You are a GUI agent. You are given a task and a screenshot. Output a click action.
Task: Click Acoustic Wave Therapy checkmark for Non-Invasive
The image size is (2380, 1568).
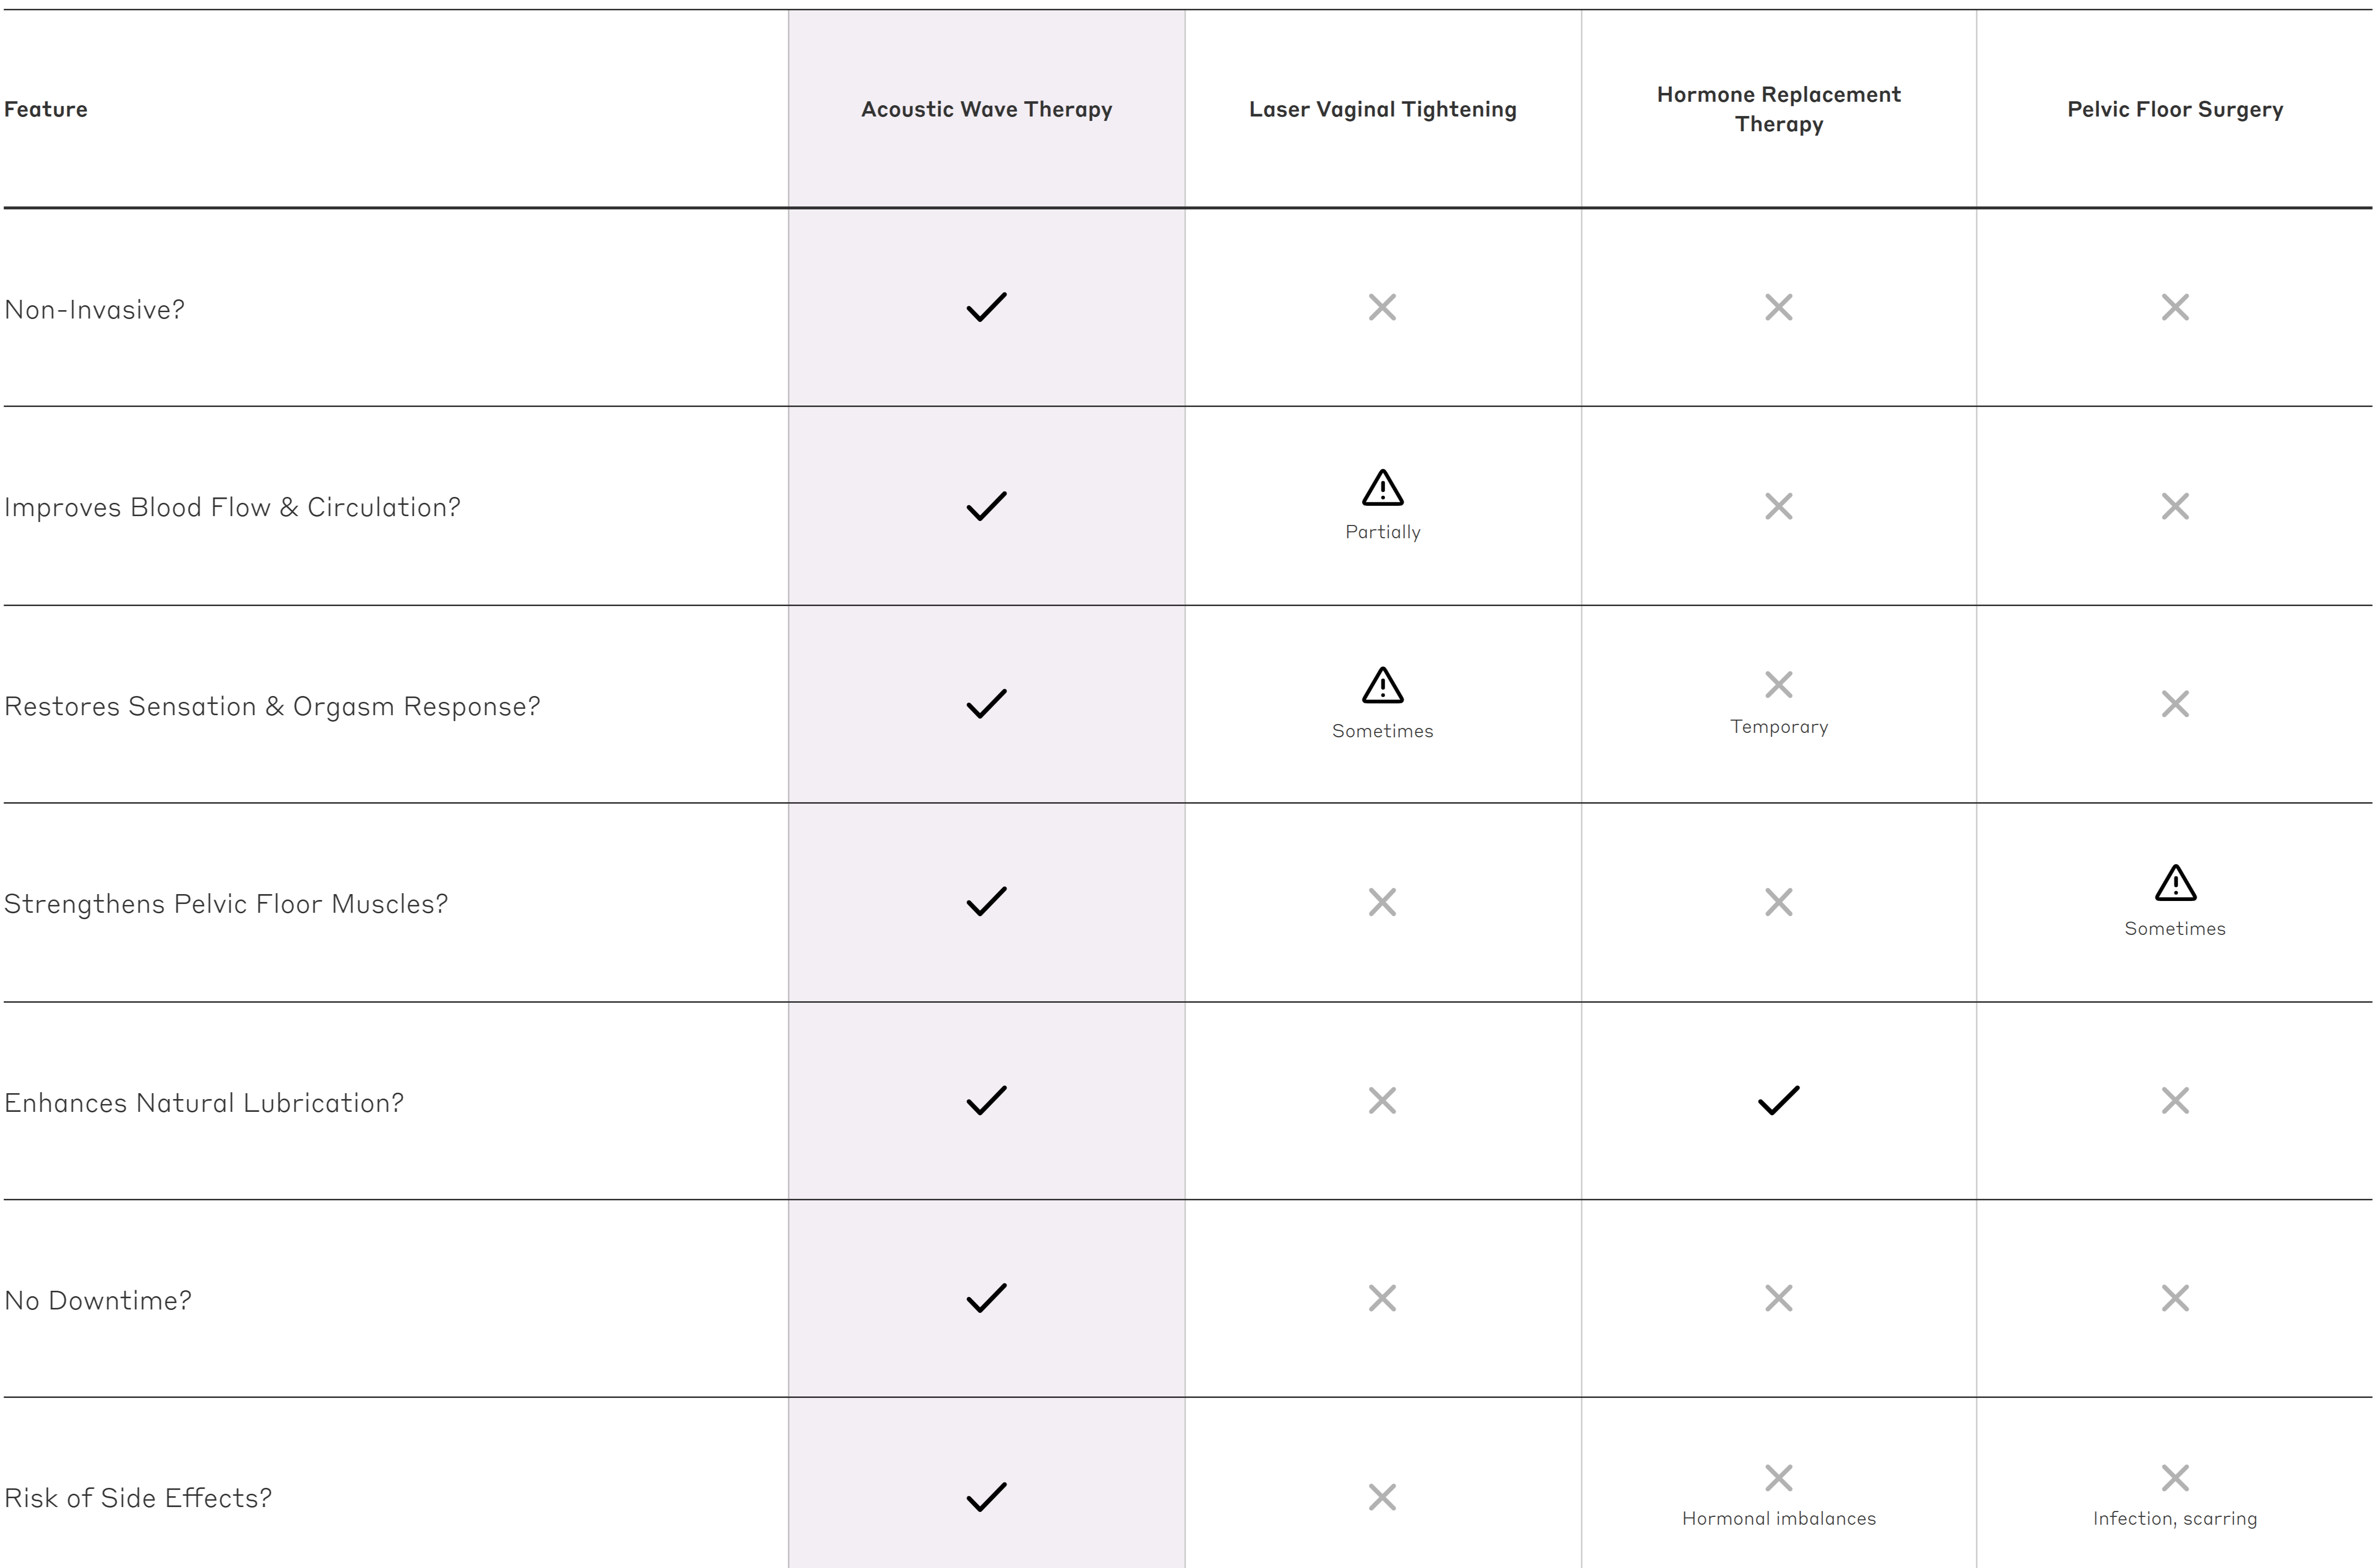click(x=986, y=307)
